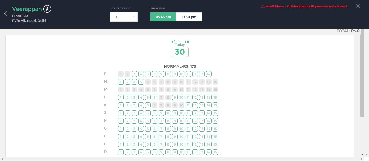Click the TOTAL: Rs.0 amount
369x162 pixels.
pyautogui.click(x=348, y=31)
